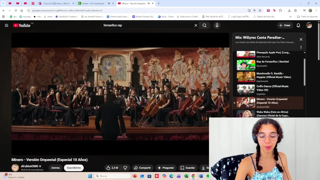Open Excel from the taskbar
The image size is (320, 180).
(x=186, y=176)
